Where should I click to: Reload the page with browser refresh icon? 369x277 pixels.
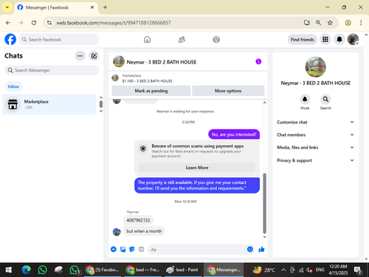point(34,23)
